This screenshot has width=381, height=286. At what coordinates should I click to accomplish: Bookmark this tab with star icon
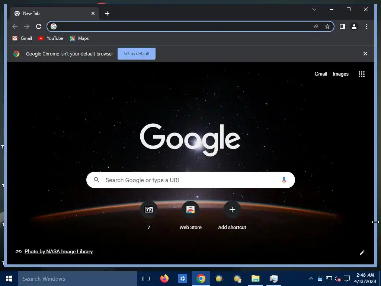[327, 26]
